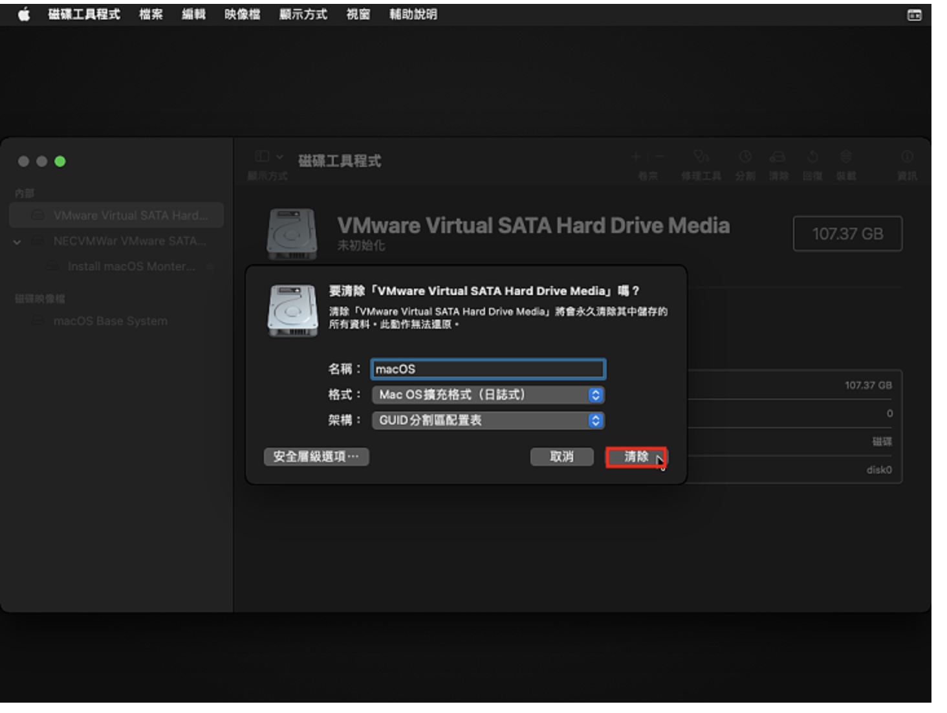Open the 檔案 menu

click(x=151, y=14)
